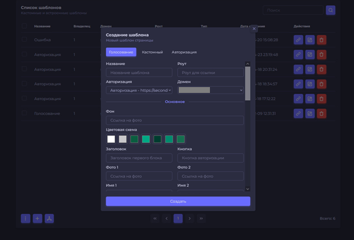Open the three-dots menu icon at bottom left
Screen dimensions: 354x240
click(25, 218)
